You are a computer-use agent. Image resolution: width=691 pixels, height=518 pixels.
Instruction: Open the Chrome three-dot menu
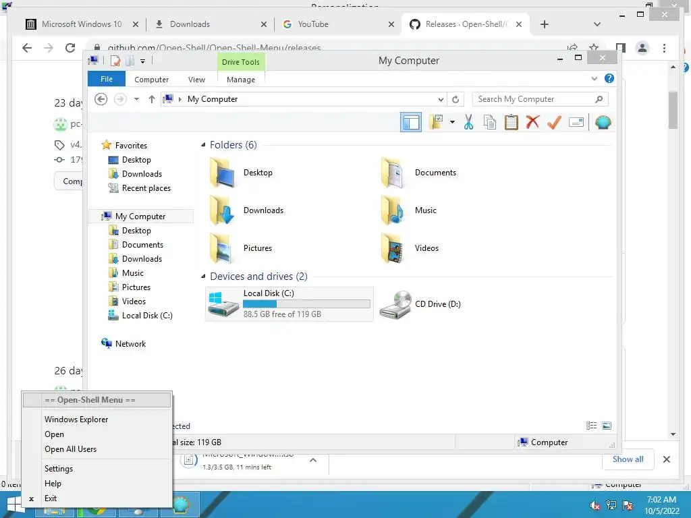click(664, 48)
